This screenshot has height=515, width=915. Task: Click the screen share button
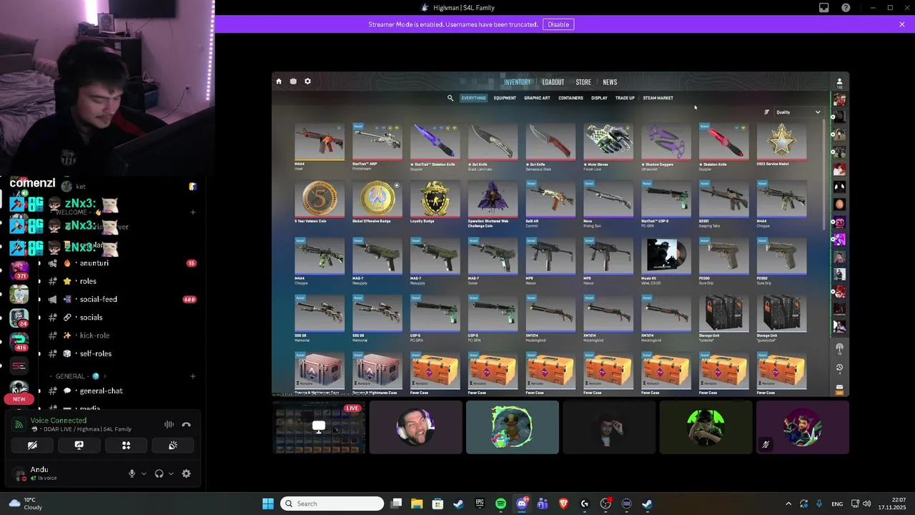point(79,445)
